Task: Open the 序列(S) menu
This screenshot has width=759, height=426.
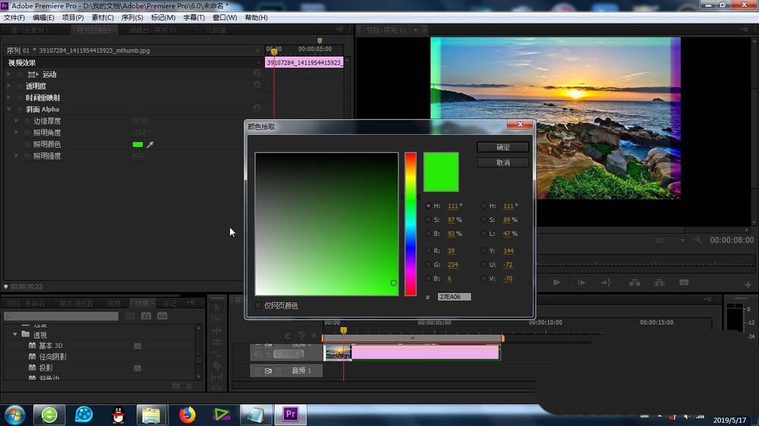Action: (x=133, y=17)
